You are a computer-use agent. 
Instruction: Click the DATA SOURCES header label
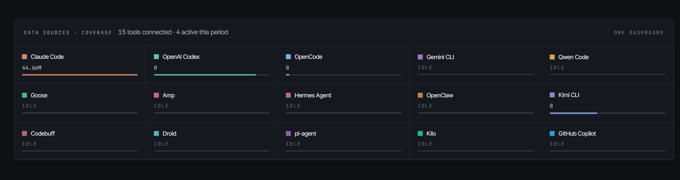coord(47,33)
